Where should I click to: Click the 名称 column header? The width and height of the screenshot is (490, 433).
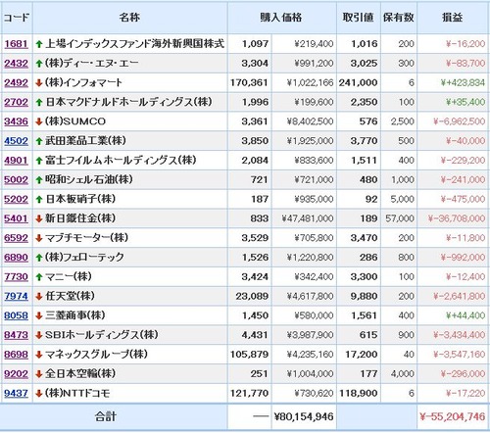[x=130, y=18]
